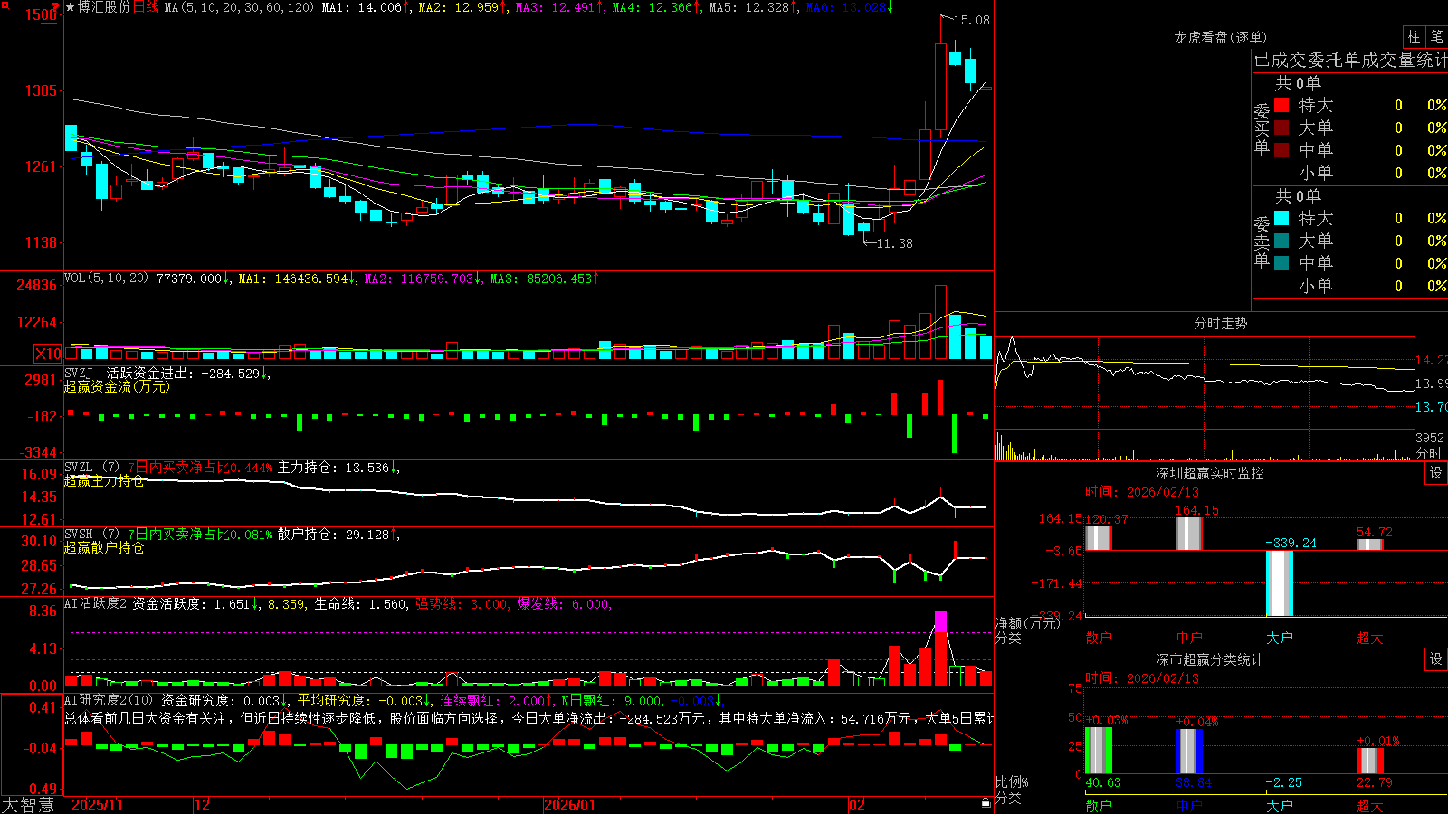Click the 2025/11 date marker on timeline

97,805
